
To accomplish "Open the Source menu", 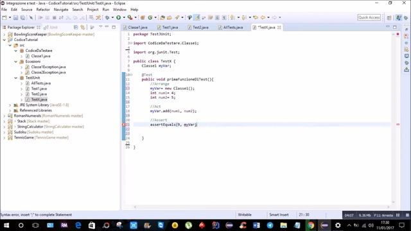I will point(27,10).
